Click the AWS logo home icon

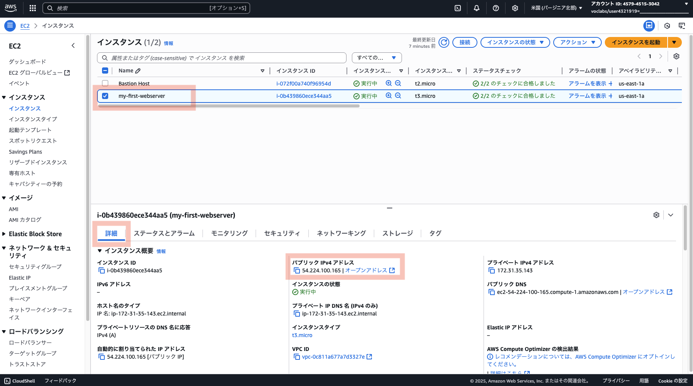pyautogui.click(x=11, y=8)
